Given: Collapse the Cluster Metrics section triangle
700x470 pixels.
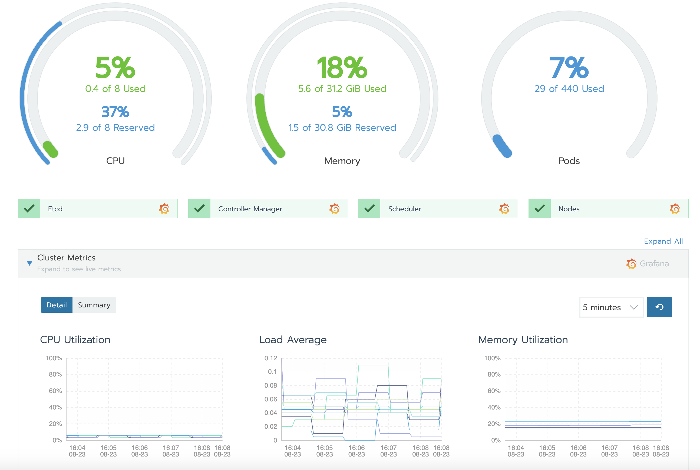Looking at the screenshot, I should [29, 263].
